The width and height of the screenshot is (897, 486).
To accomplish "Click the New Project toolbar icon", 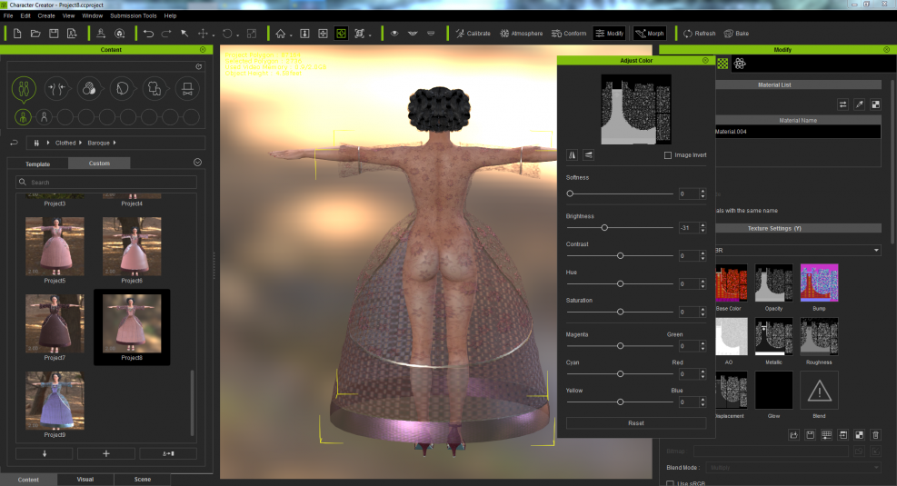I will [17, 34].
